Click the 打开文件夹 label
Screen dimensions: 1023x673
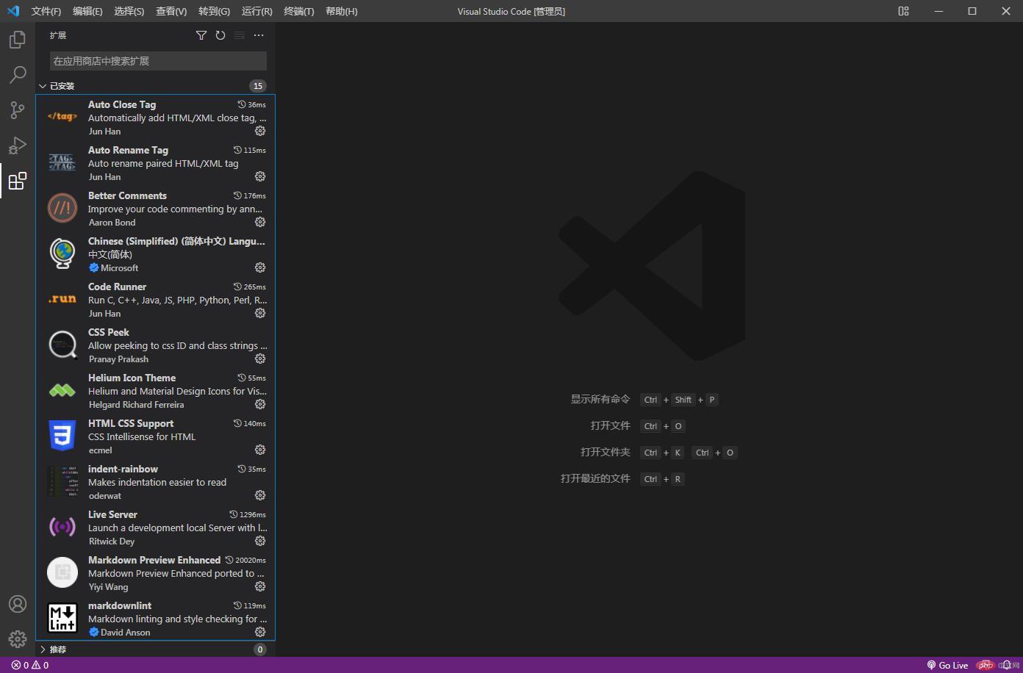pyautogui.click(x=606, y=452)
